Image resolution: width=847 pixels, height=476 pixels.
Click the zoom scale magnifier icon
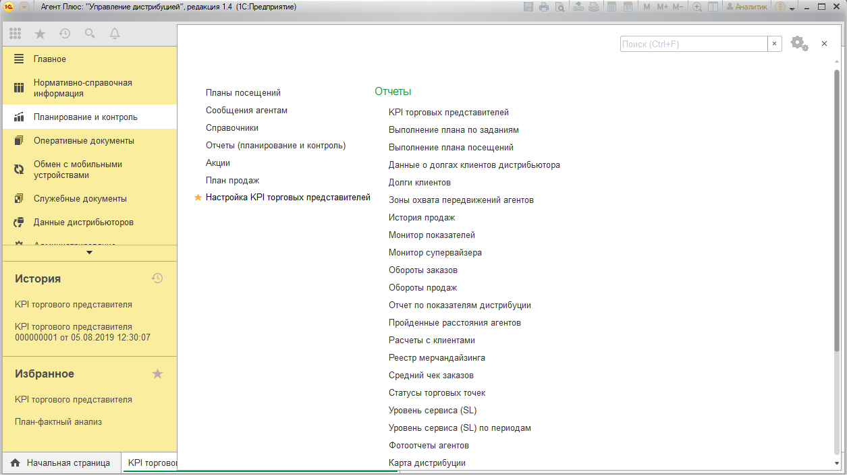[697, 7]
